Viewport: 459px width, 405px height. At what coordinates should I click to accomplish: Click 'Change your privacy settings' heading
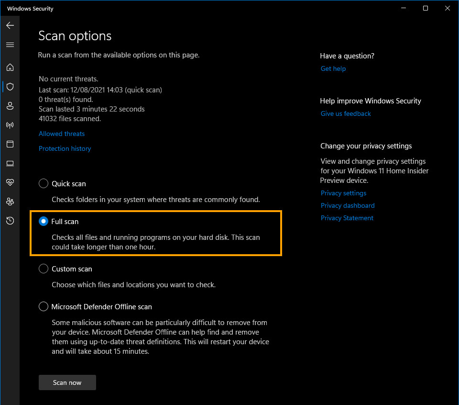click(366, 146)
